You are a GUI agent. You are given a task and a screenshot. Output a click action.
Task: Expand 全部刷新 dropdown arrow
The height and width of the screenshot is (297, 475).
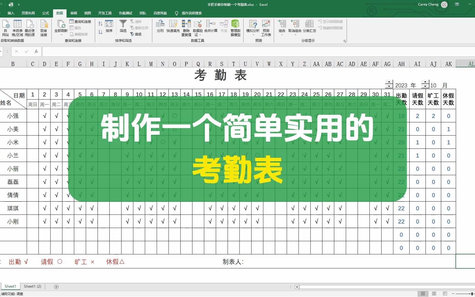tap(61, 35)
